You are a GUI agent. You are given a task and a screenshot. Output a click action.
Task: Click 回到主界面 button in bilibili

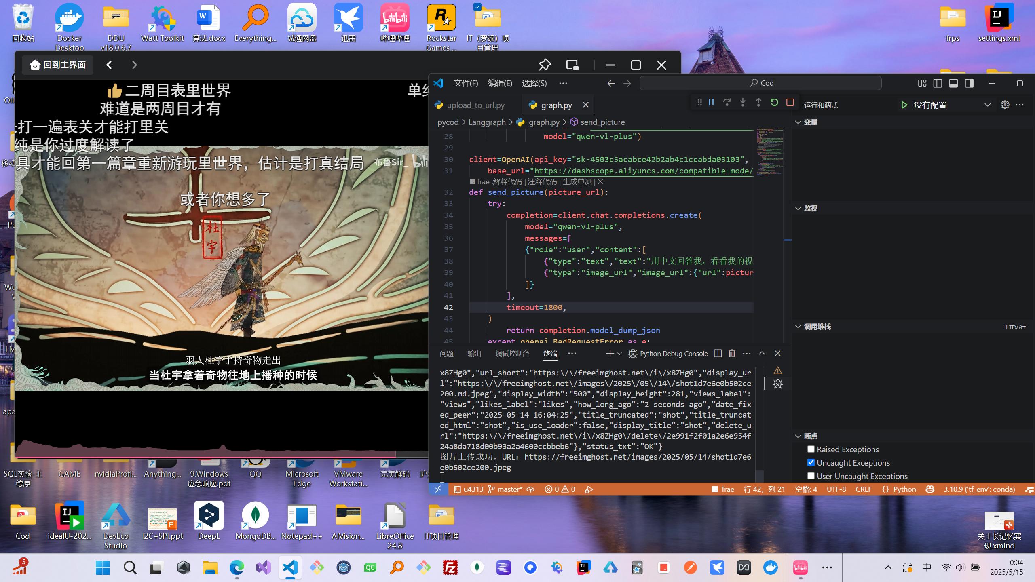57,65
